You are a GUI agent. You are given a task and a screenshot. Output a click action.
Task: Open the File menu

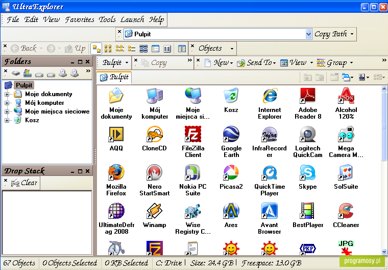(x=13, y=19)
